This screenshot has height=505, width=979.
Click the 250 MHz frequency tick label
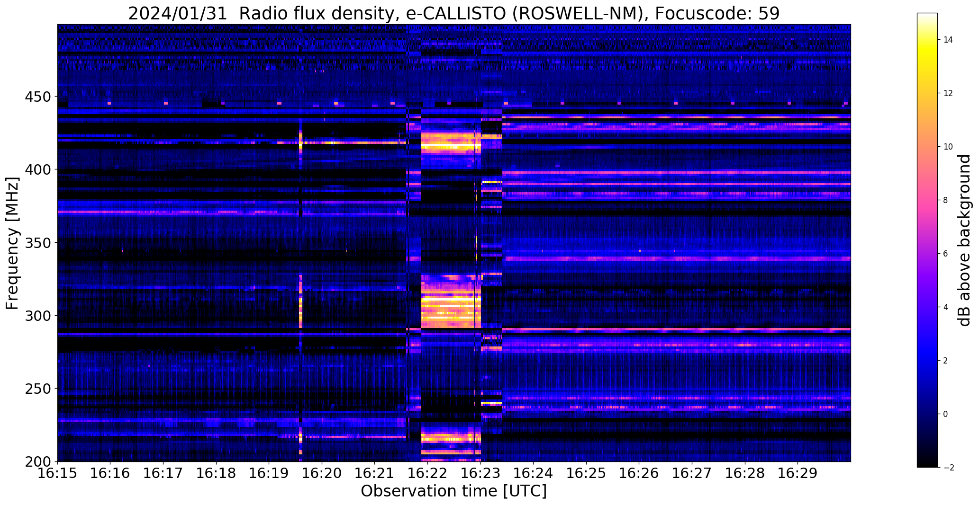click(x=37, y=389)
